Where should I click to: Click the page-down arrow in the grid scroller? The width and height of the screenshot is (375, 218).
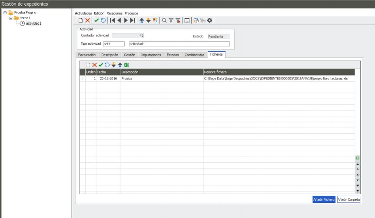358,186
